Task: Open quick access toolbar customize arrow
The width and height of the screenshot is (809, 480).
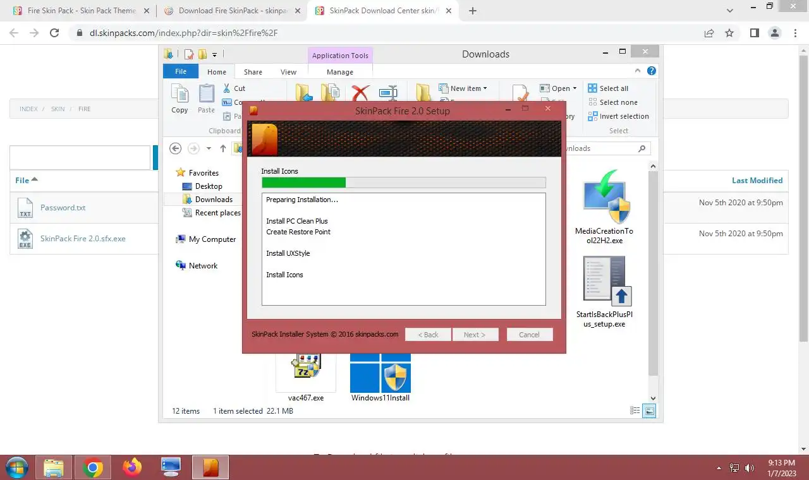Action: [x=214, y=55]
